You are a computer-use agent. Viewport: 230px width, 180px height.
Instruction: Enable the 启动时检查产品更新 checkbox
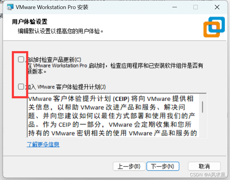(x=21, y=60)
